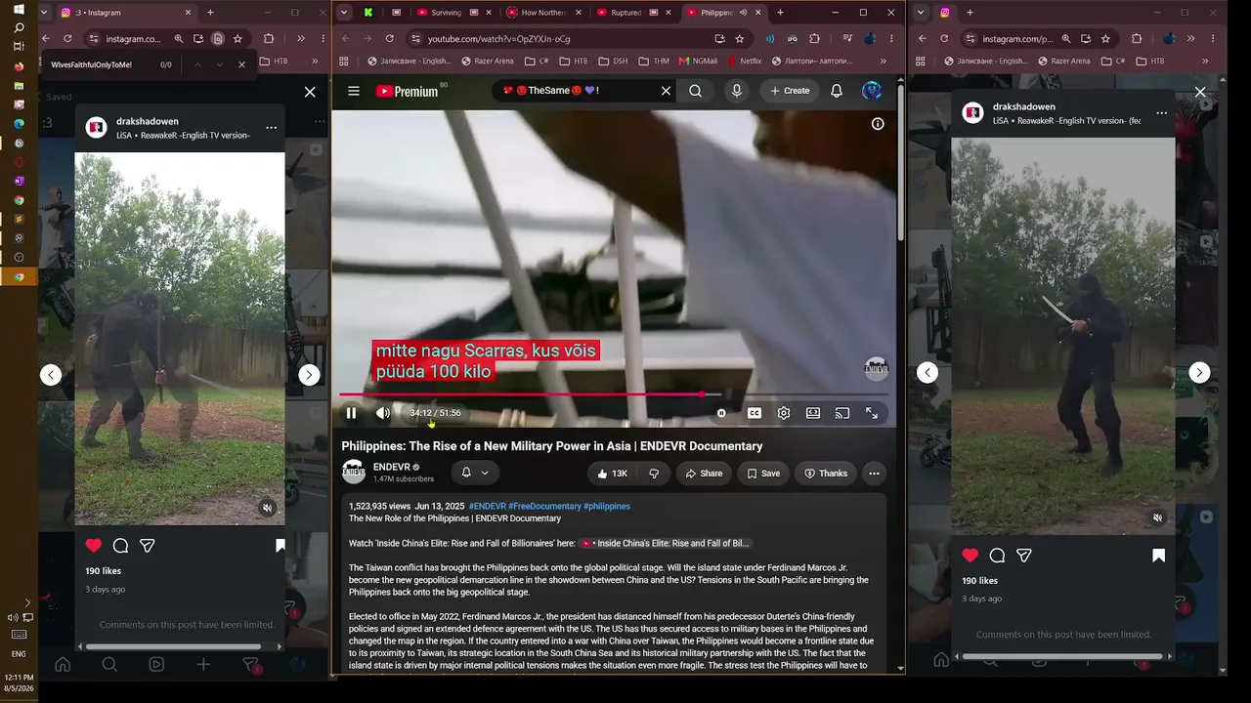Go to previous post in the left Instagram window
This screenshot has width=1251, height=703.
pyautogui.click(x=51, y=375)
